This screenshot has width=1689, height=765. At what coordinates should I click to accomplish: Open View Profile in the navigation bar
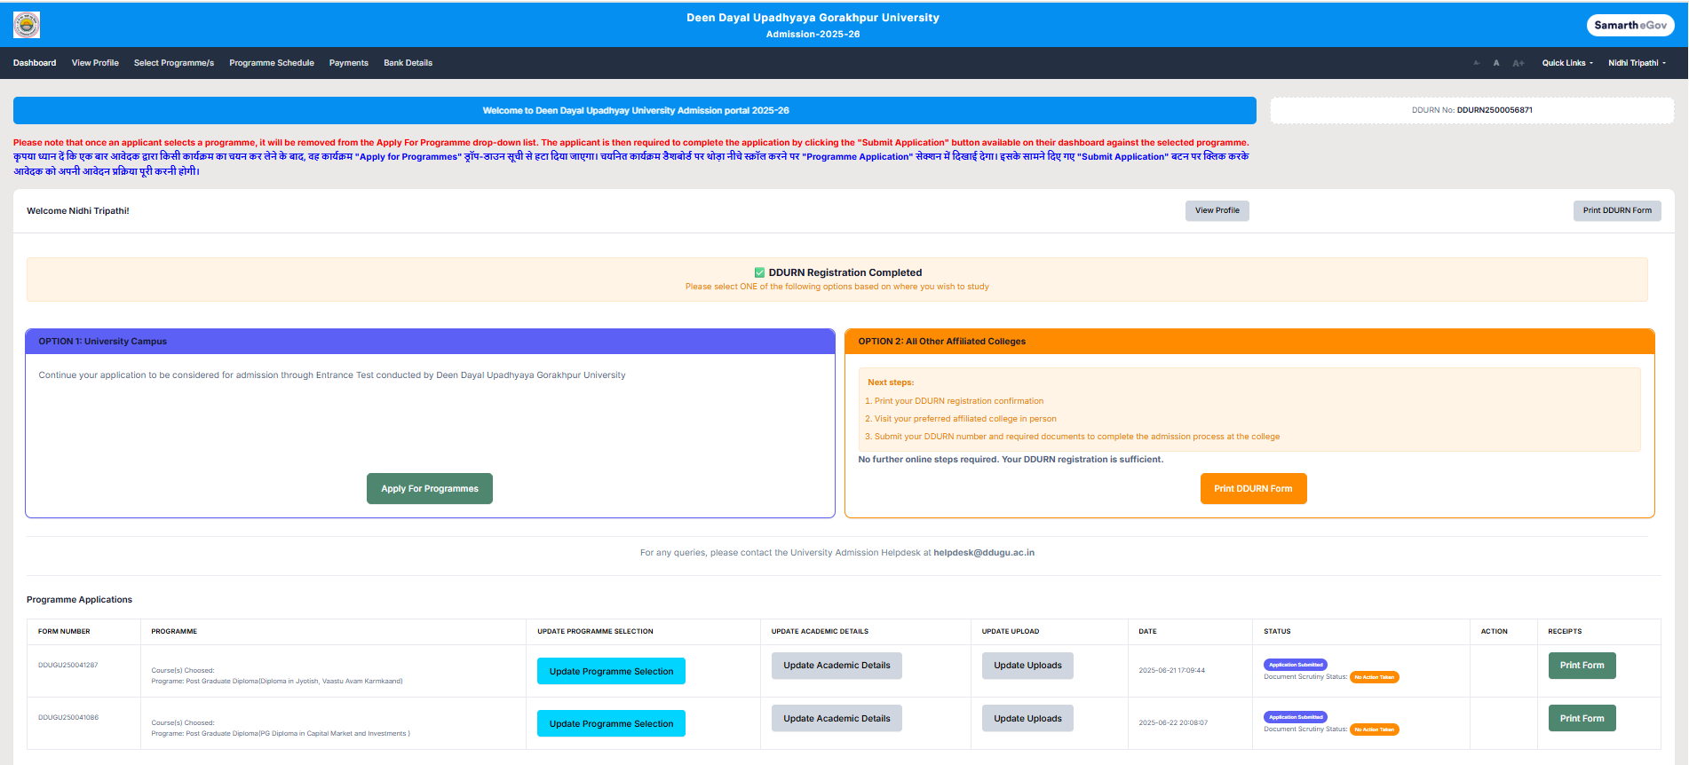(95, 63)
